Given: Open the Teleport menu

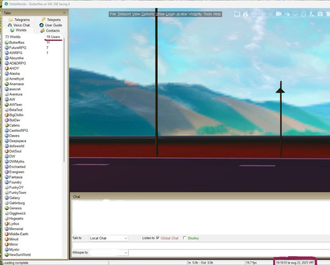Looking at the screenshot, I should [124, 14].
